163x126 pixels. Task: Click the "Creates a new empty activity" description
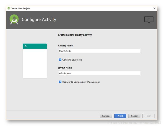coord(75,35)
